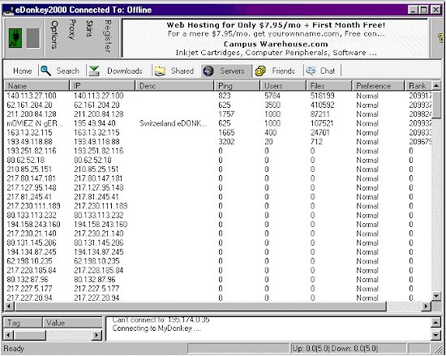
Task: Select server 80.62.52.18 in Name column
Action: [26, 160]
